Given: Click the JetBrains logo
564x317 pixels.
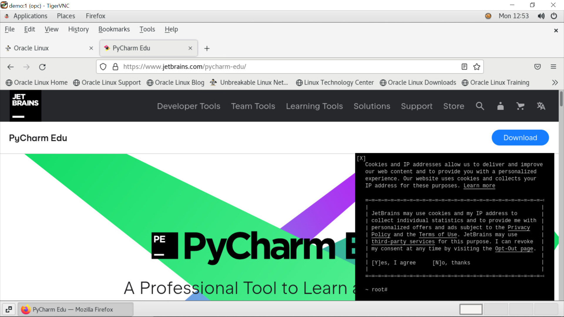Looking at the screenshot, I should [x=26, y=106].
